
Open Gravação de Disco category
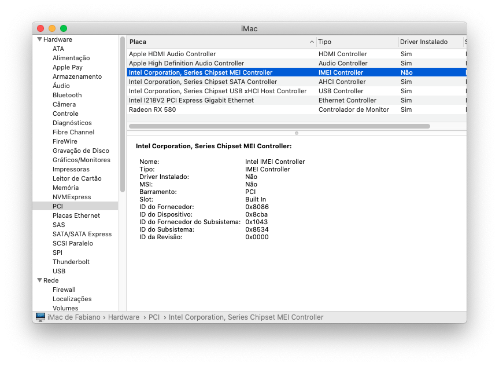coord(81,151)
